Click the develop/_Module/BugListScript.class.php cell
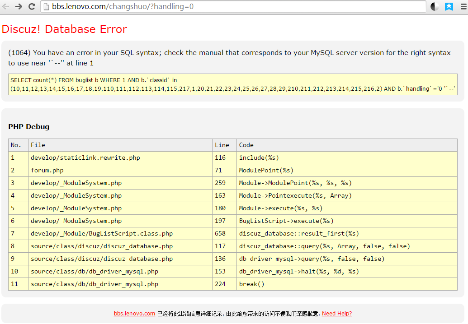 tap(120, 233)
